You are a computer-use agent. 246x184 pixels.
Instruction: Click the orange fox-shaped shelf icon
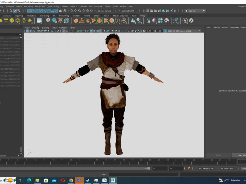click(x=94, y=21)
